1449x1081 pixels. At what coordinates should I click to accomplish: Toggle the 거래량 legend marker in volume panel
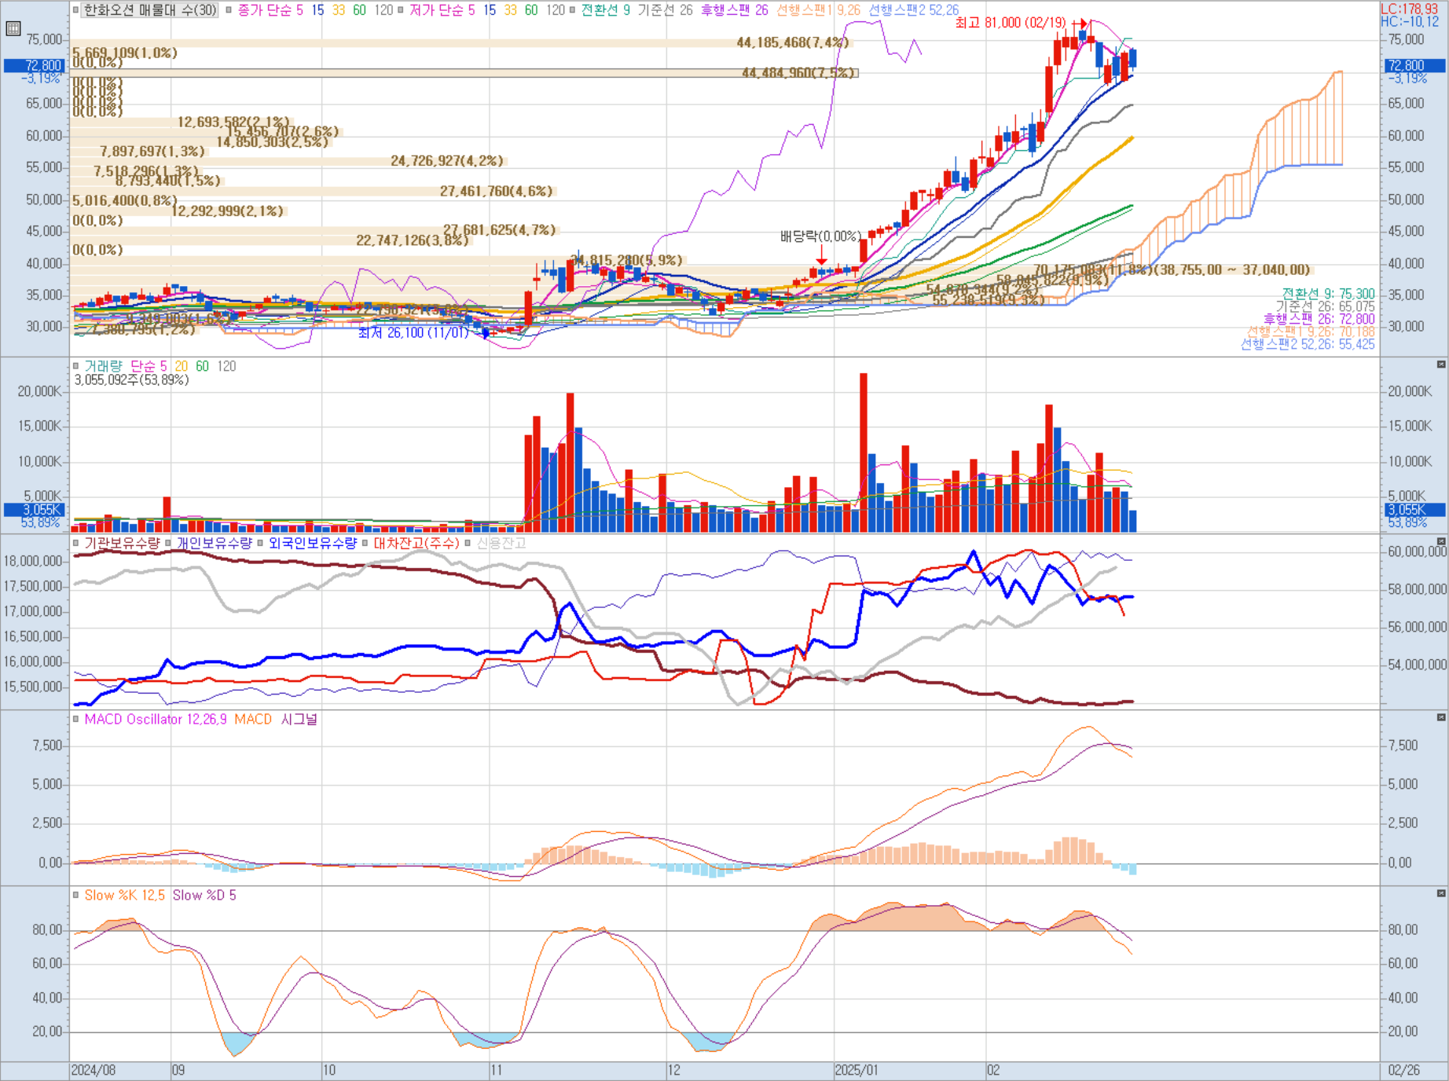tap(76, 366)
